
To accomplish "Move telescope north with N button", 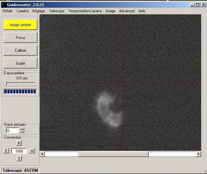I will click(19, 143).
